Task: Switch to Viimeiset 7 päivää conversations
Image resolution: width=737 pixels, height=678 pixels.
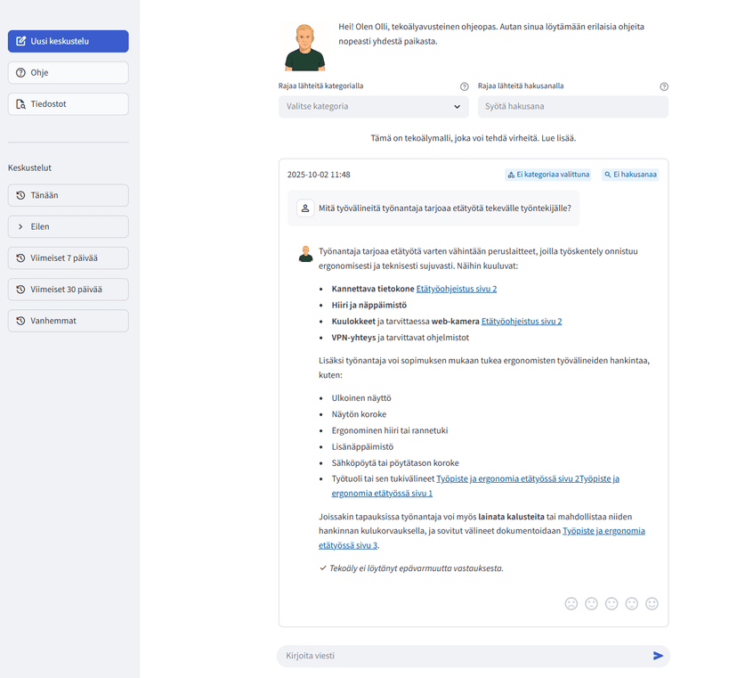Action: (68, 257)
